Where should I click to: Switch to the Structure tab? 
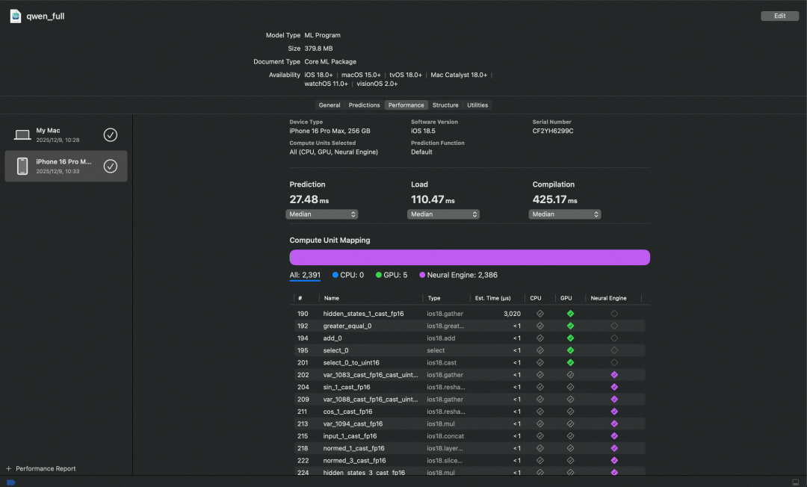coord(445,105)
